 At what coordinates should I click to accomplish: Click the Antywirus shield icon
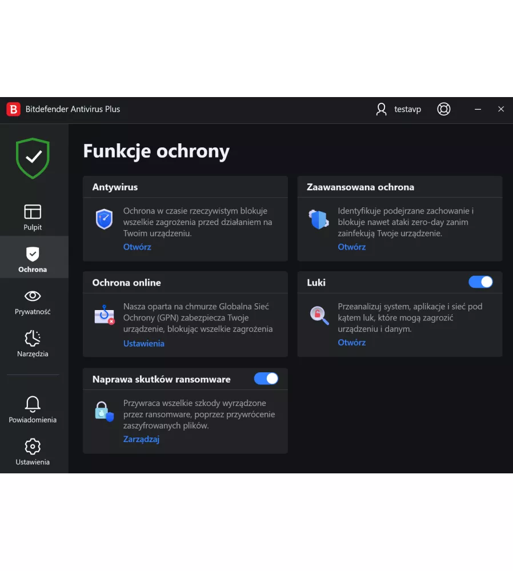pyautogui.click(x=104, y=219)
